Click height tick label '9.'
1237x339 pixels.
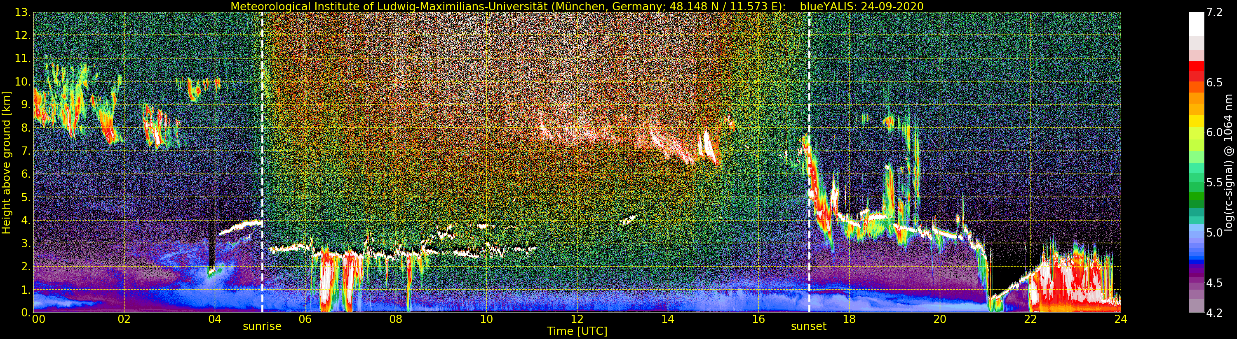point(26,105)
